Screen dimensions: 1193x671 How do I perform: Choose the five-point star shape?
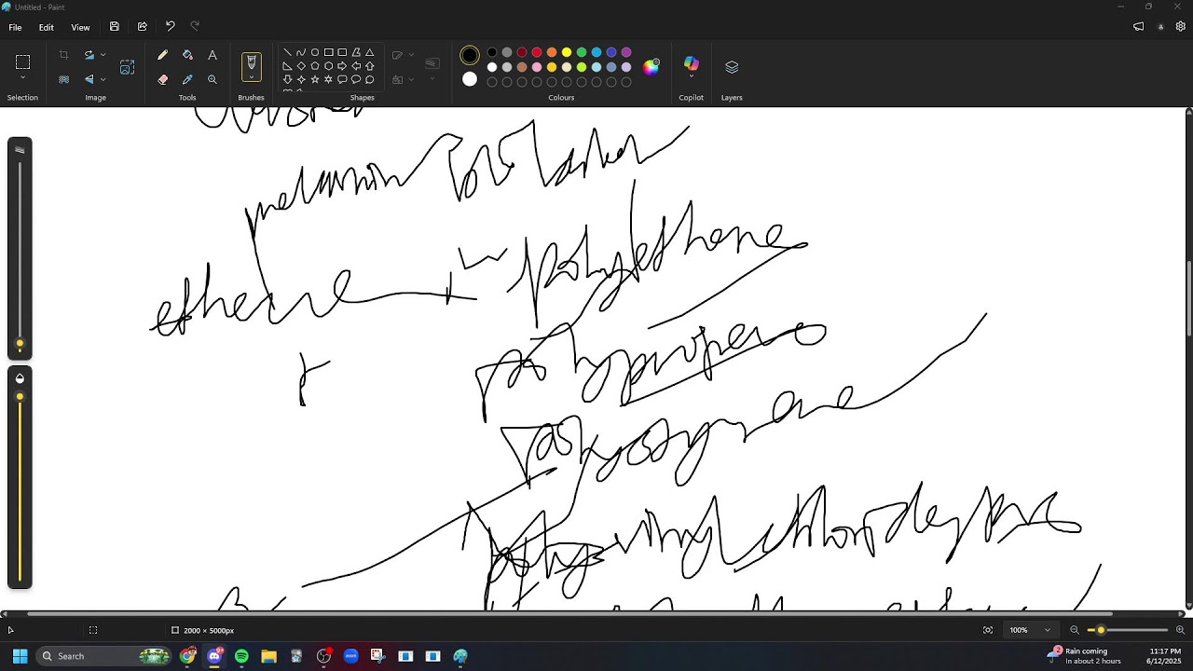[x=315, y=79]
